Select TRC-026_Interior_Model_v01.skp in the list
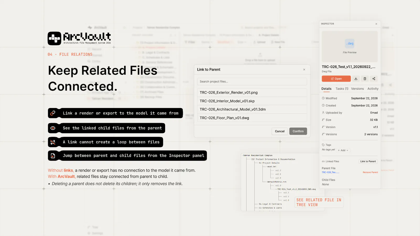Image resolution: width=420 pixels, height=236 pixels. point(252,101)
